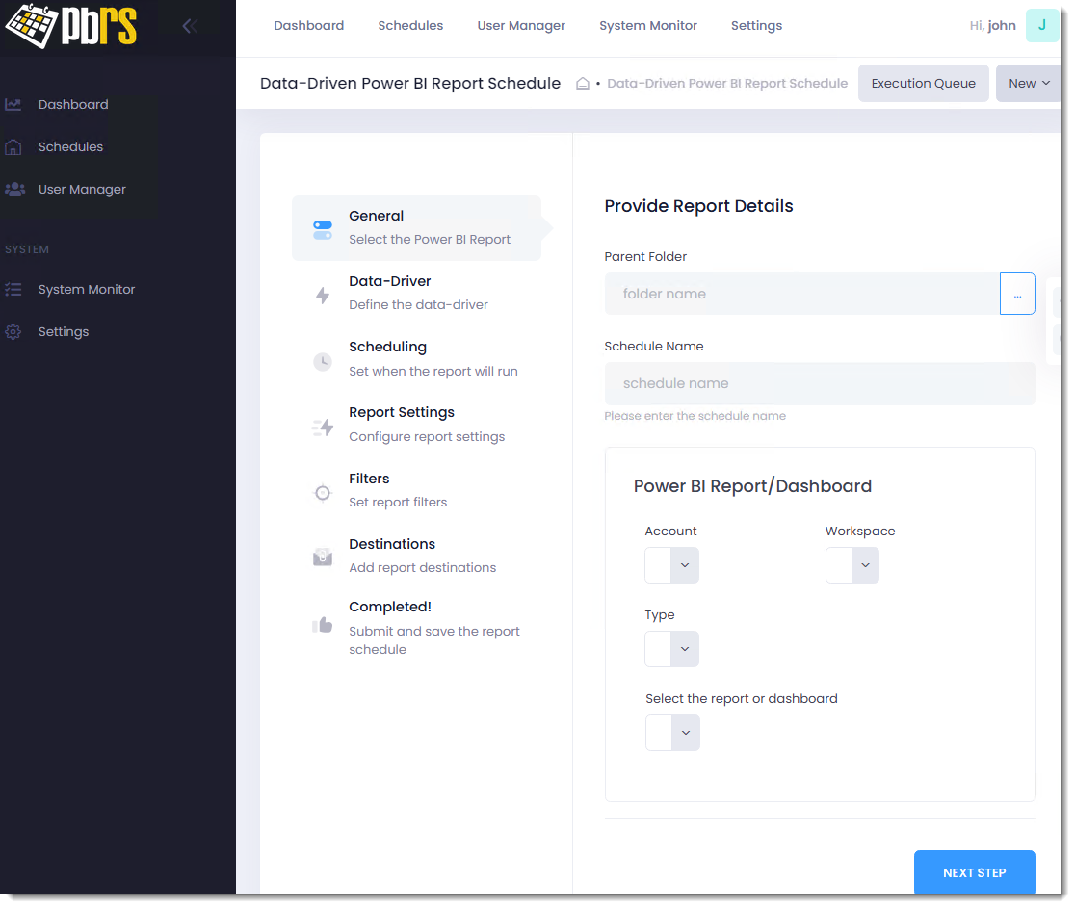The image size is (1075, 908).
Task: Click the Filters crosshair icon
Action: (323, 493)
